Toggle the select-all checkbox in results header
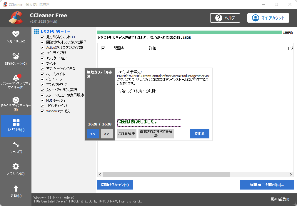297x206 pixels. [103, 48]
